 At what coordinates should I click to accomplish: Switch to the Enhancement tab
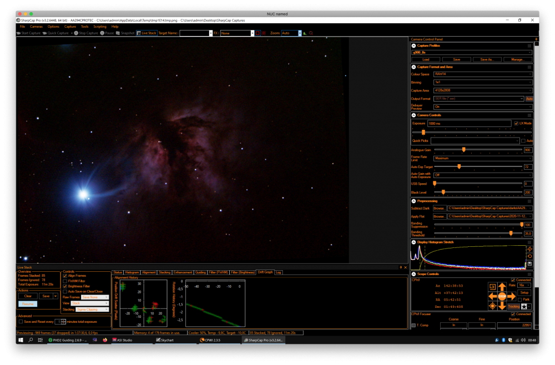click(x=183, y=272)
